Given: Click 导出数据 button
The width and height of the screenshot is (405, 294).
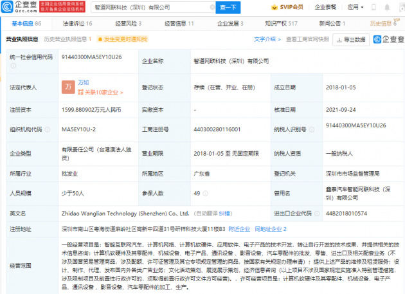Looking at the screenshot, I should click(351, 39).
